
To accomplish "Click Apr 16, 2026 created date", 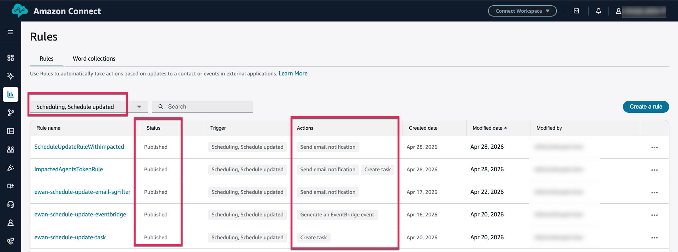I will 422,215.
